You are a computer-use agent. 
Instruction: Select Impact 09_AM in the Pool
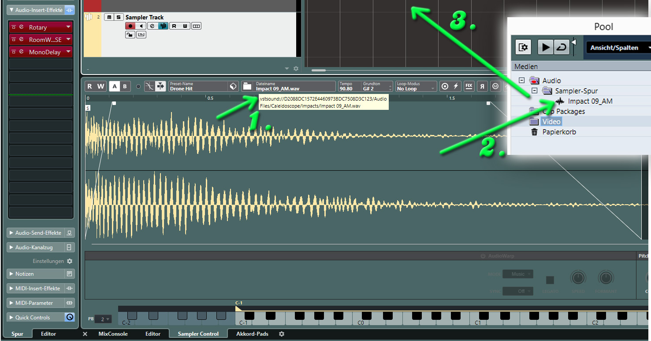[x=590, y=101]
